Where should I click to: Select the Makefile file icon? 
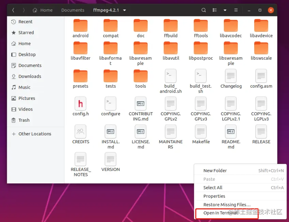(x=201, y=132)
